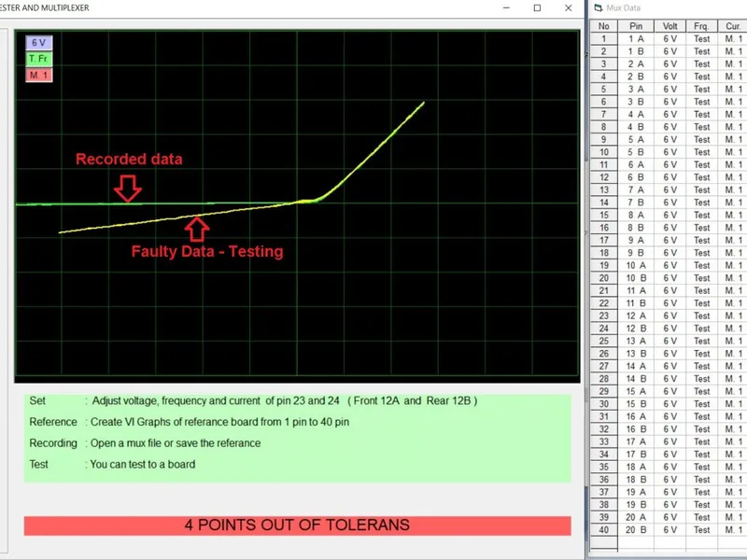747x560 pixels.
Task: Select the pin cell '7 B'
Action: [636, 203]
